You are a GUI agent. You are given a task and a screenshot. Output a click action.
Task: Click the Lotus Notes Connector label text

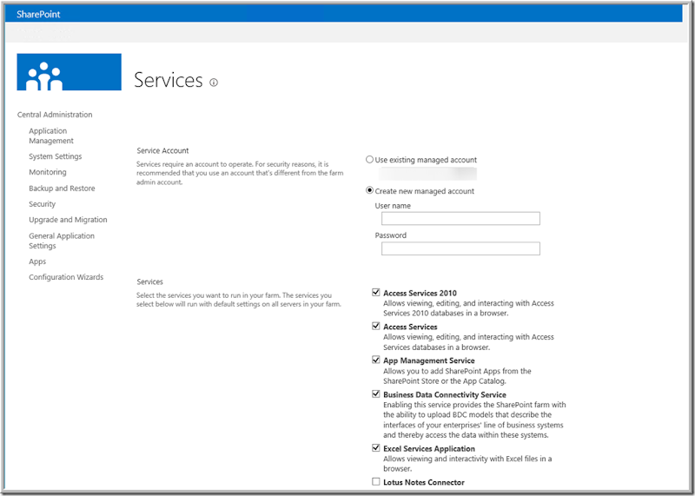pos(424,482)
